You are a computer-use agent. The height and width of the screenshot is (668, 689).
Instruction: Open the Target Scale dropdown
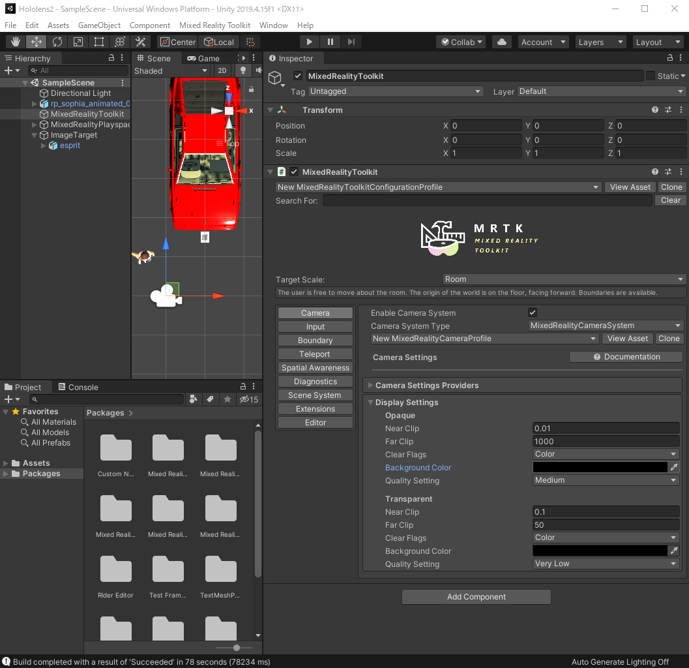coord(564,279)
